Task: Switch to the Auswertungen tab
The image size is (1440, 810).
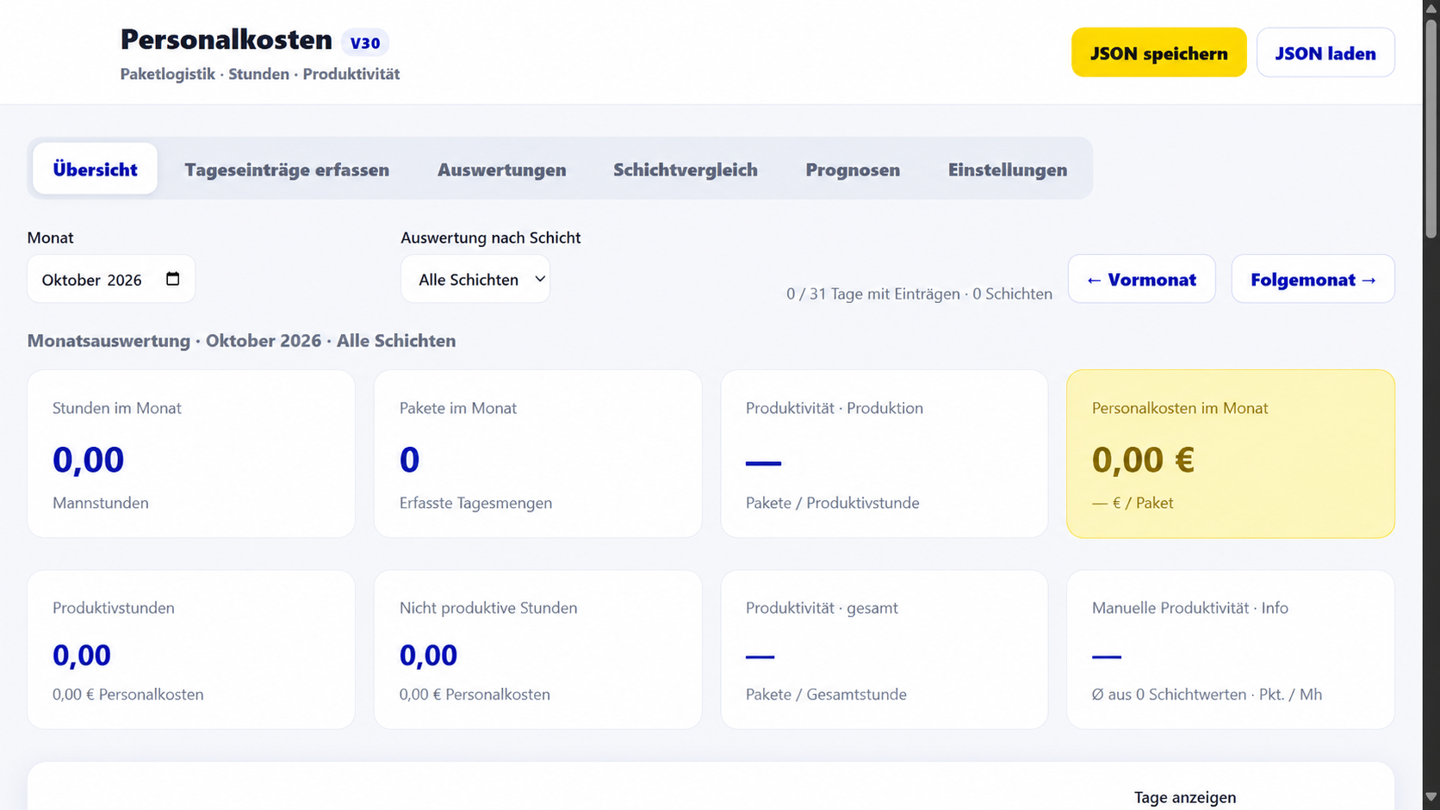Action: point(502,169)
